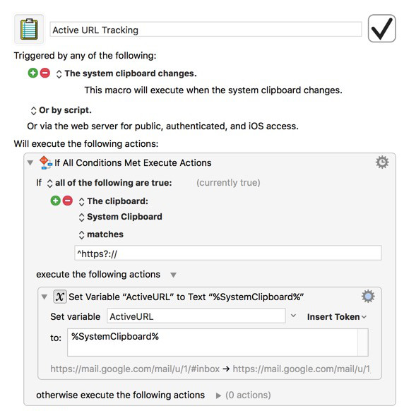The height and width of the screenshot is (411, 404).
Task: Open the trigger type popup for clipboard changes
Action: point(59,74)
